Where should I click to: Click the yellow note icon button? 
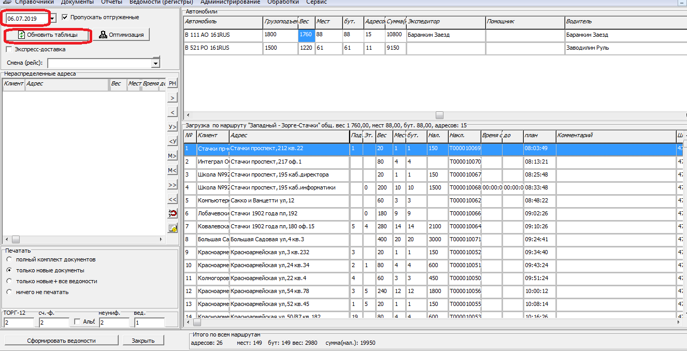click(x=173, y=228)
